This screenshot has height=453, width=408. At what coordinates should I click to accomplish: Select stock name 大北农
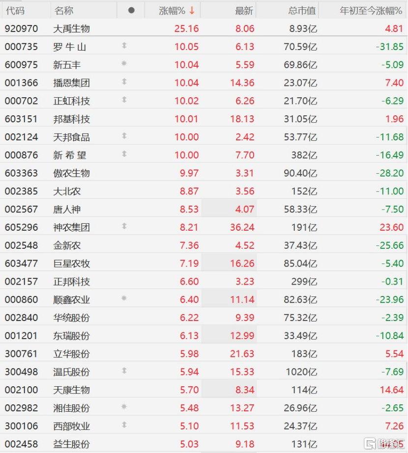click(x=67, y=191)
